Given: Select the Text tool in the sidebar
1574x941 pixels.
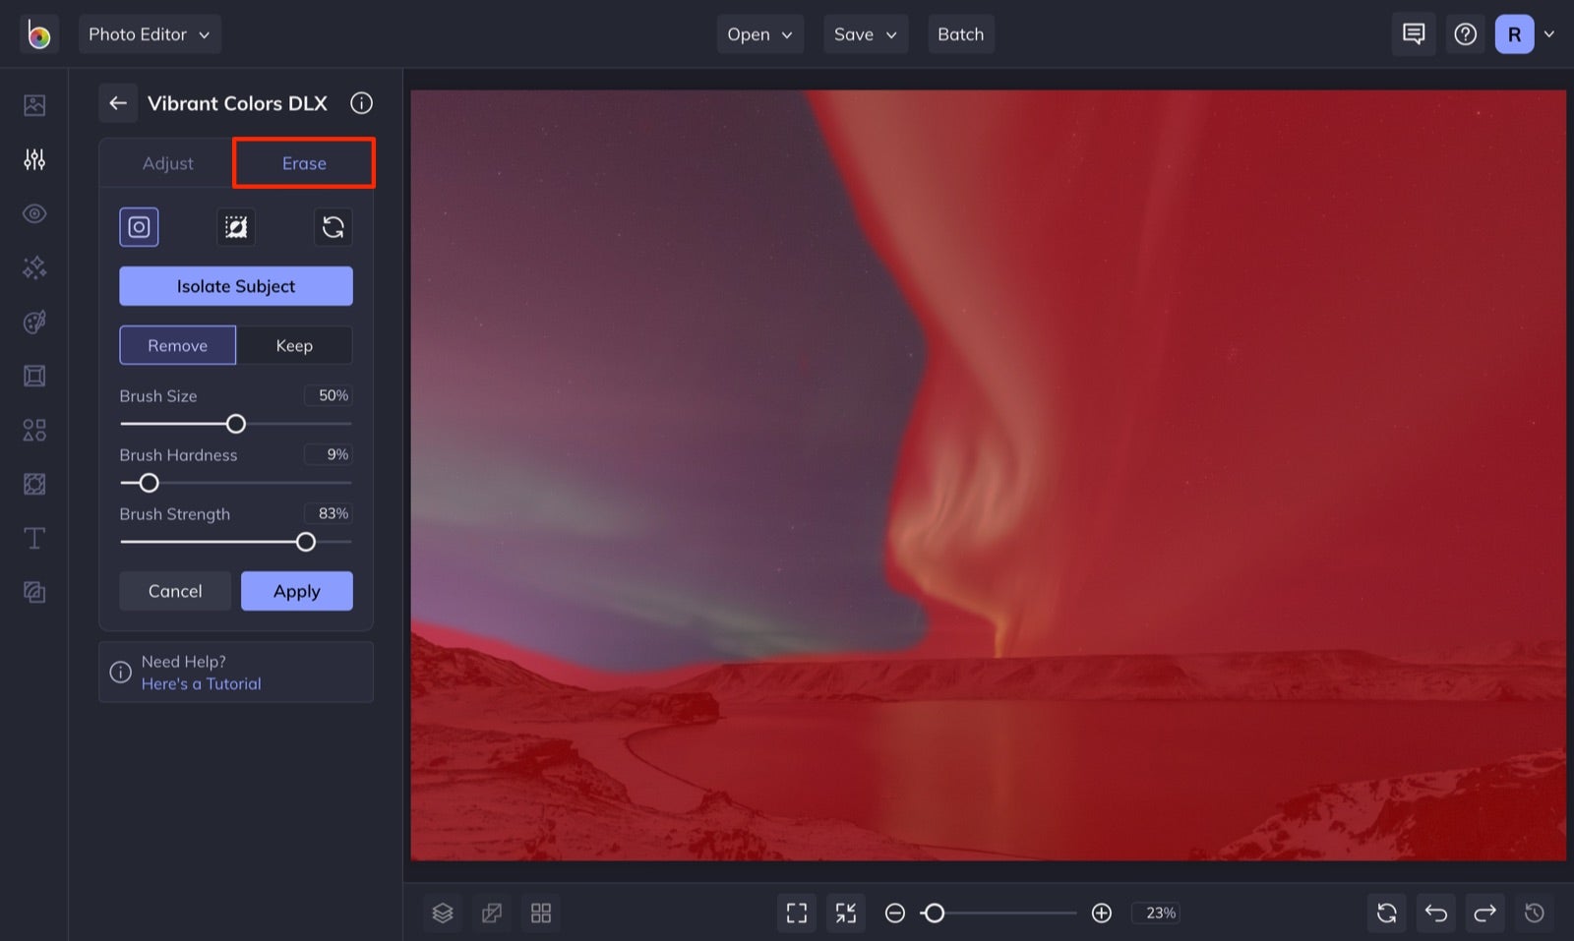Looking at the screenshot, I should point(34,538).
